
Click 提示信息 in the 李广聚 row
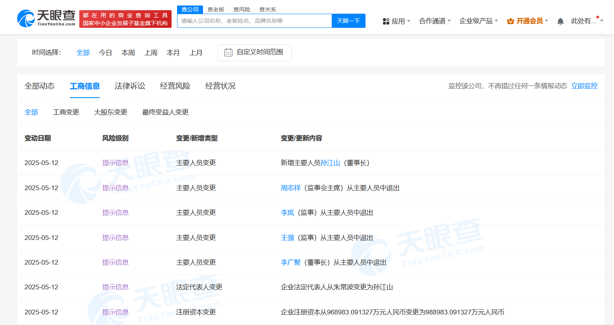click(115, 262)
